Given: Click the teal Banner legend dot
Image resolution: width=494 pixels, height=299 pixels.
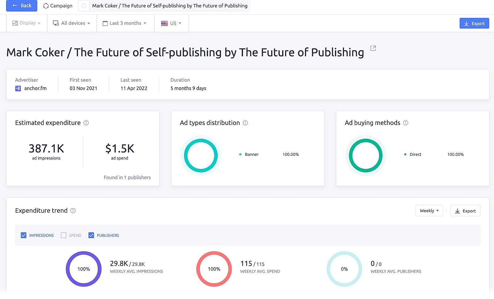Looking at the screenshot, I should [x=240, y=154].
